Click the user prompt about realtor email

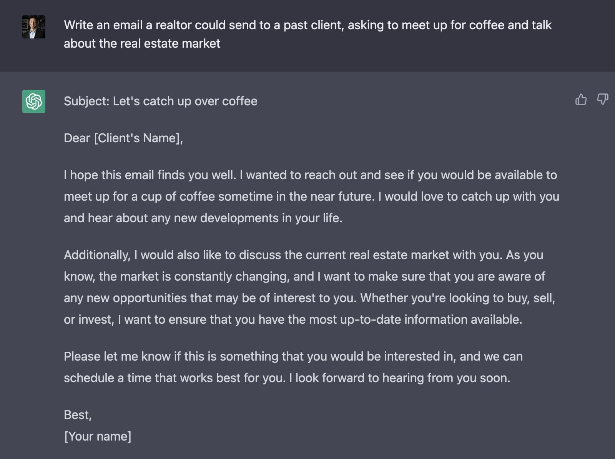point(307,34)
